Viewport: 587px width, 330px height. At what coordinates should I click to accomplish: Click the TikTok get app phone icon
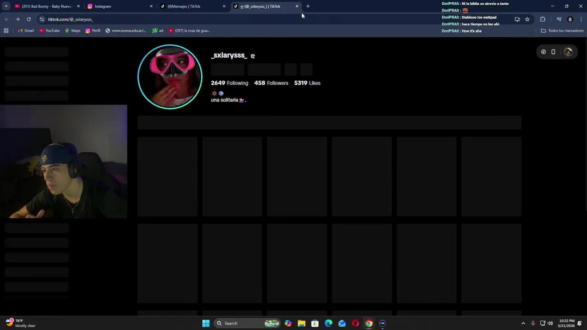click(553, 52)
